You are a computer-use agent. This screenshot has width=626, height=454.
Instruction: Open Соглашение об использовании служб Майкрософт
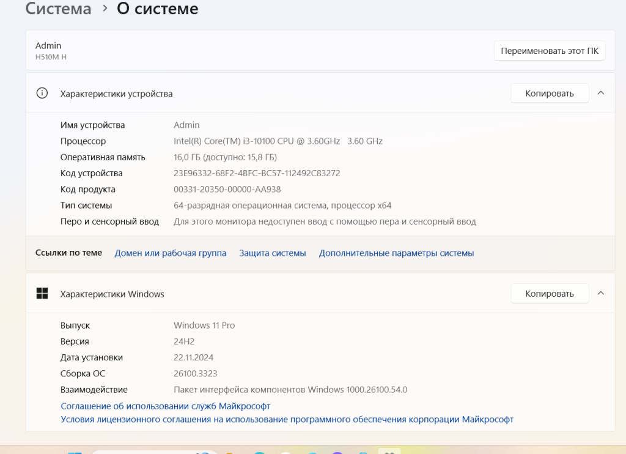[x=165, y=406]
